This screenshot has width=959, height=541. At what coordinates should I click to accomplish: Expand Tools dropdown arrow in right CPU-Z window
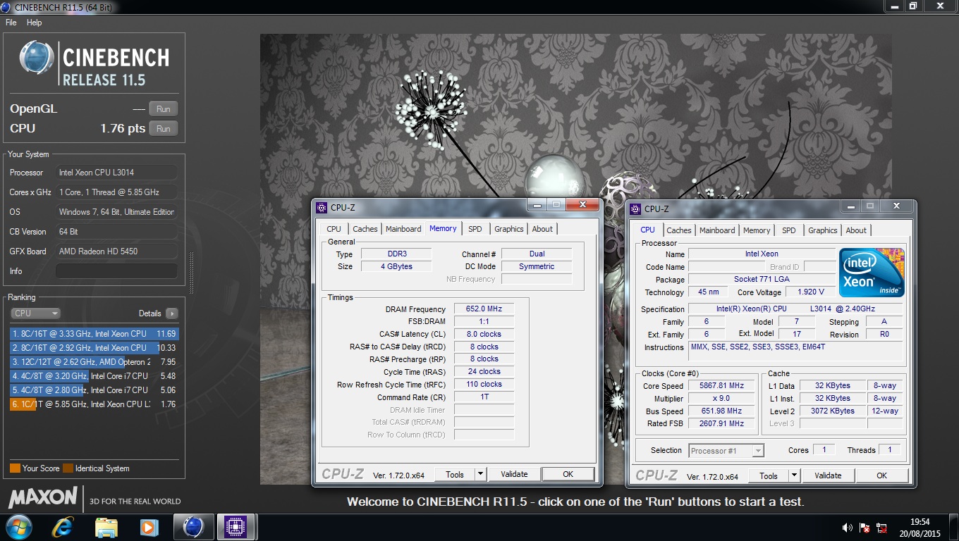point(794,475)
